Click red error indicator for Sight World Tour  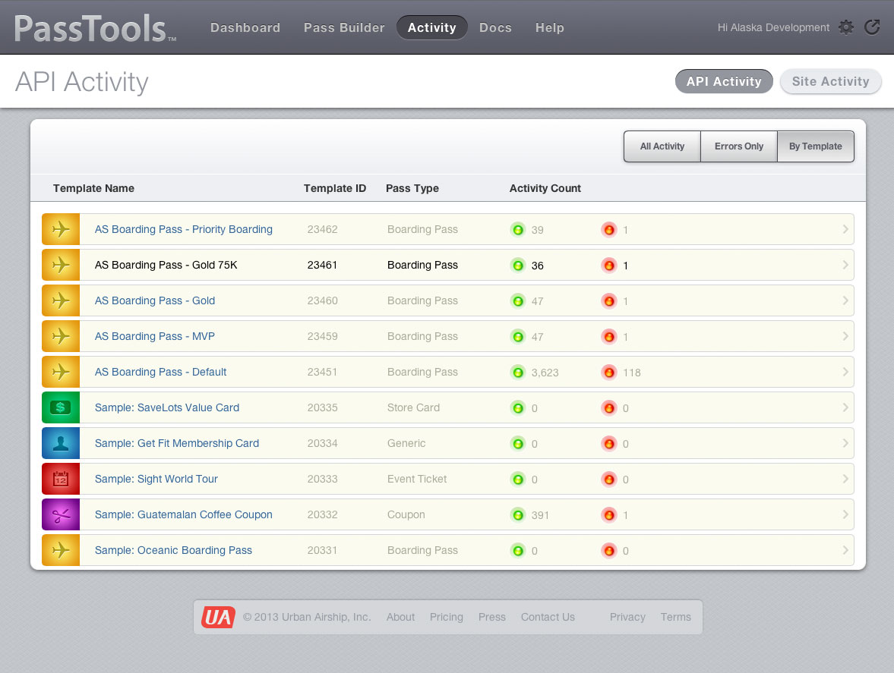point(609,480)
